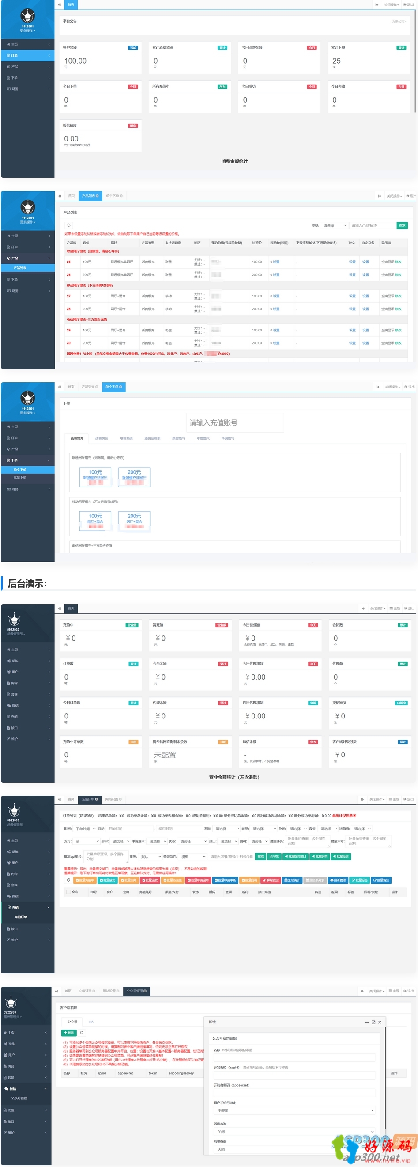Click the left double-arrow icon above 平台公告
418x1167 pixels.
(59, 4)
